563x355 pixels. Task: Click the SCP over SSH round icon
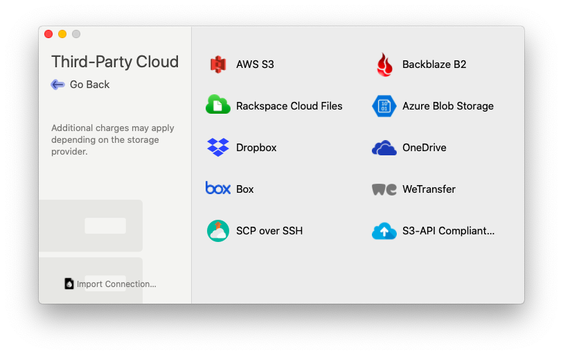click(x=218, y=230)
